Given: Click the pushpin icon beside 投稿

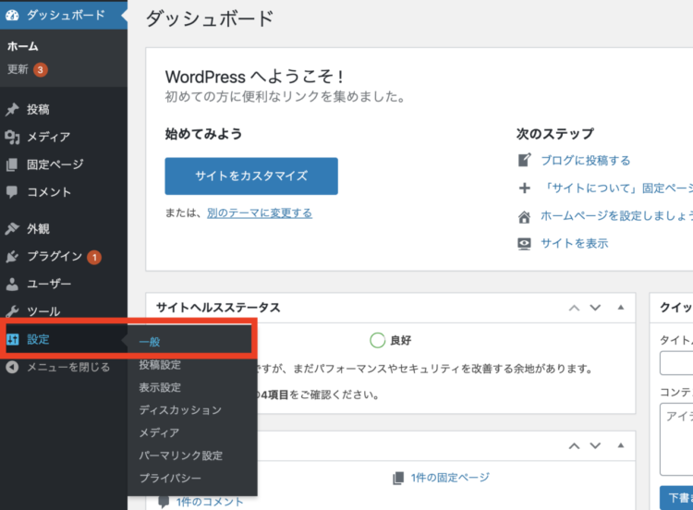Looking at the screenshot, I should [x=12, y=109].
